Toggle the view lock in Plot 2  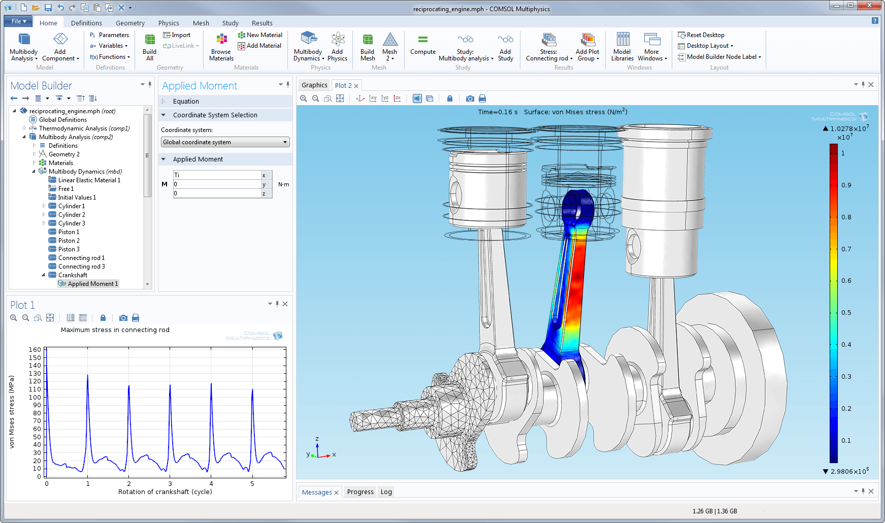(450, 99)
